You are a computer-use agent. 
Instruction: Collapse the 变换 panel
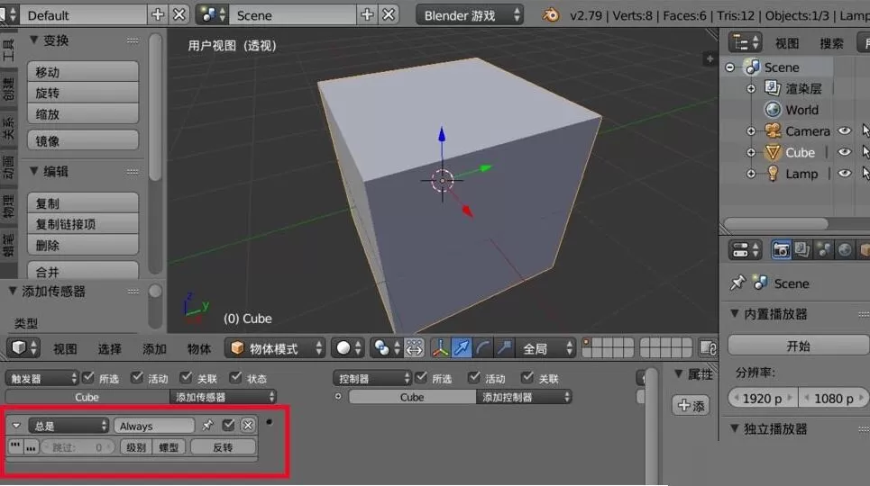(34, 40)
